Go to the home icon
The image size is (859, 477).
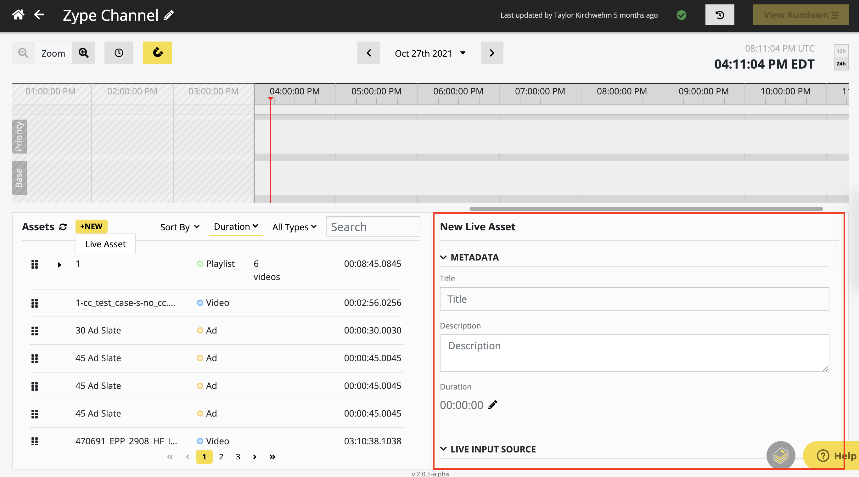(18, 15)
